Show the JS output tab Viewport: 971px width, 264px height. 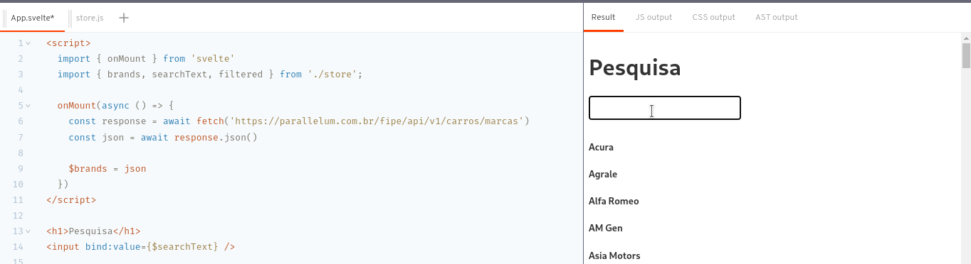coord(654,17)
